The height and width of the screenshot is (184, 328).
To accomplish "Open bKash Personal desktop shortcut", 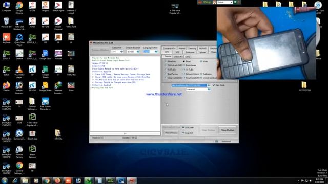I will [58, 24].
